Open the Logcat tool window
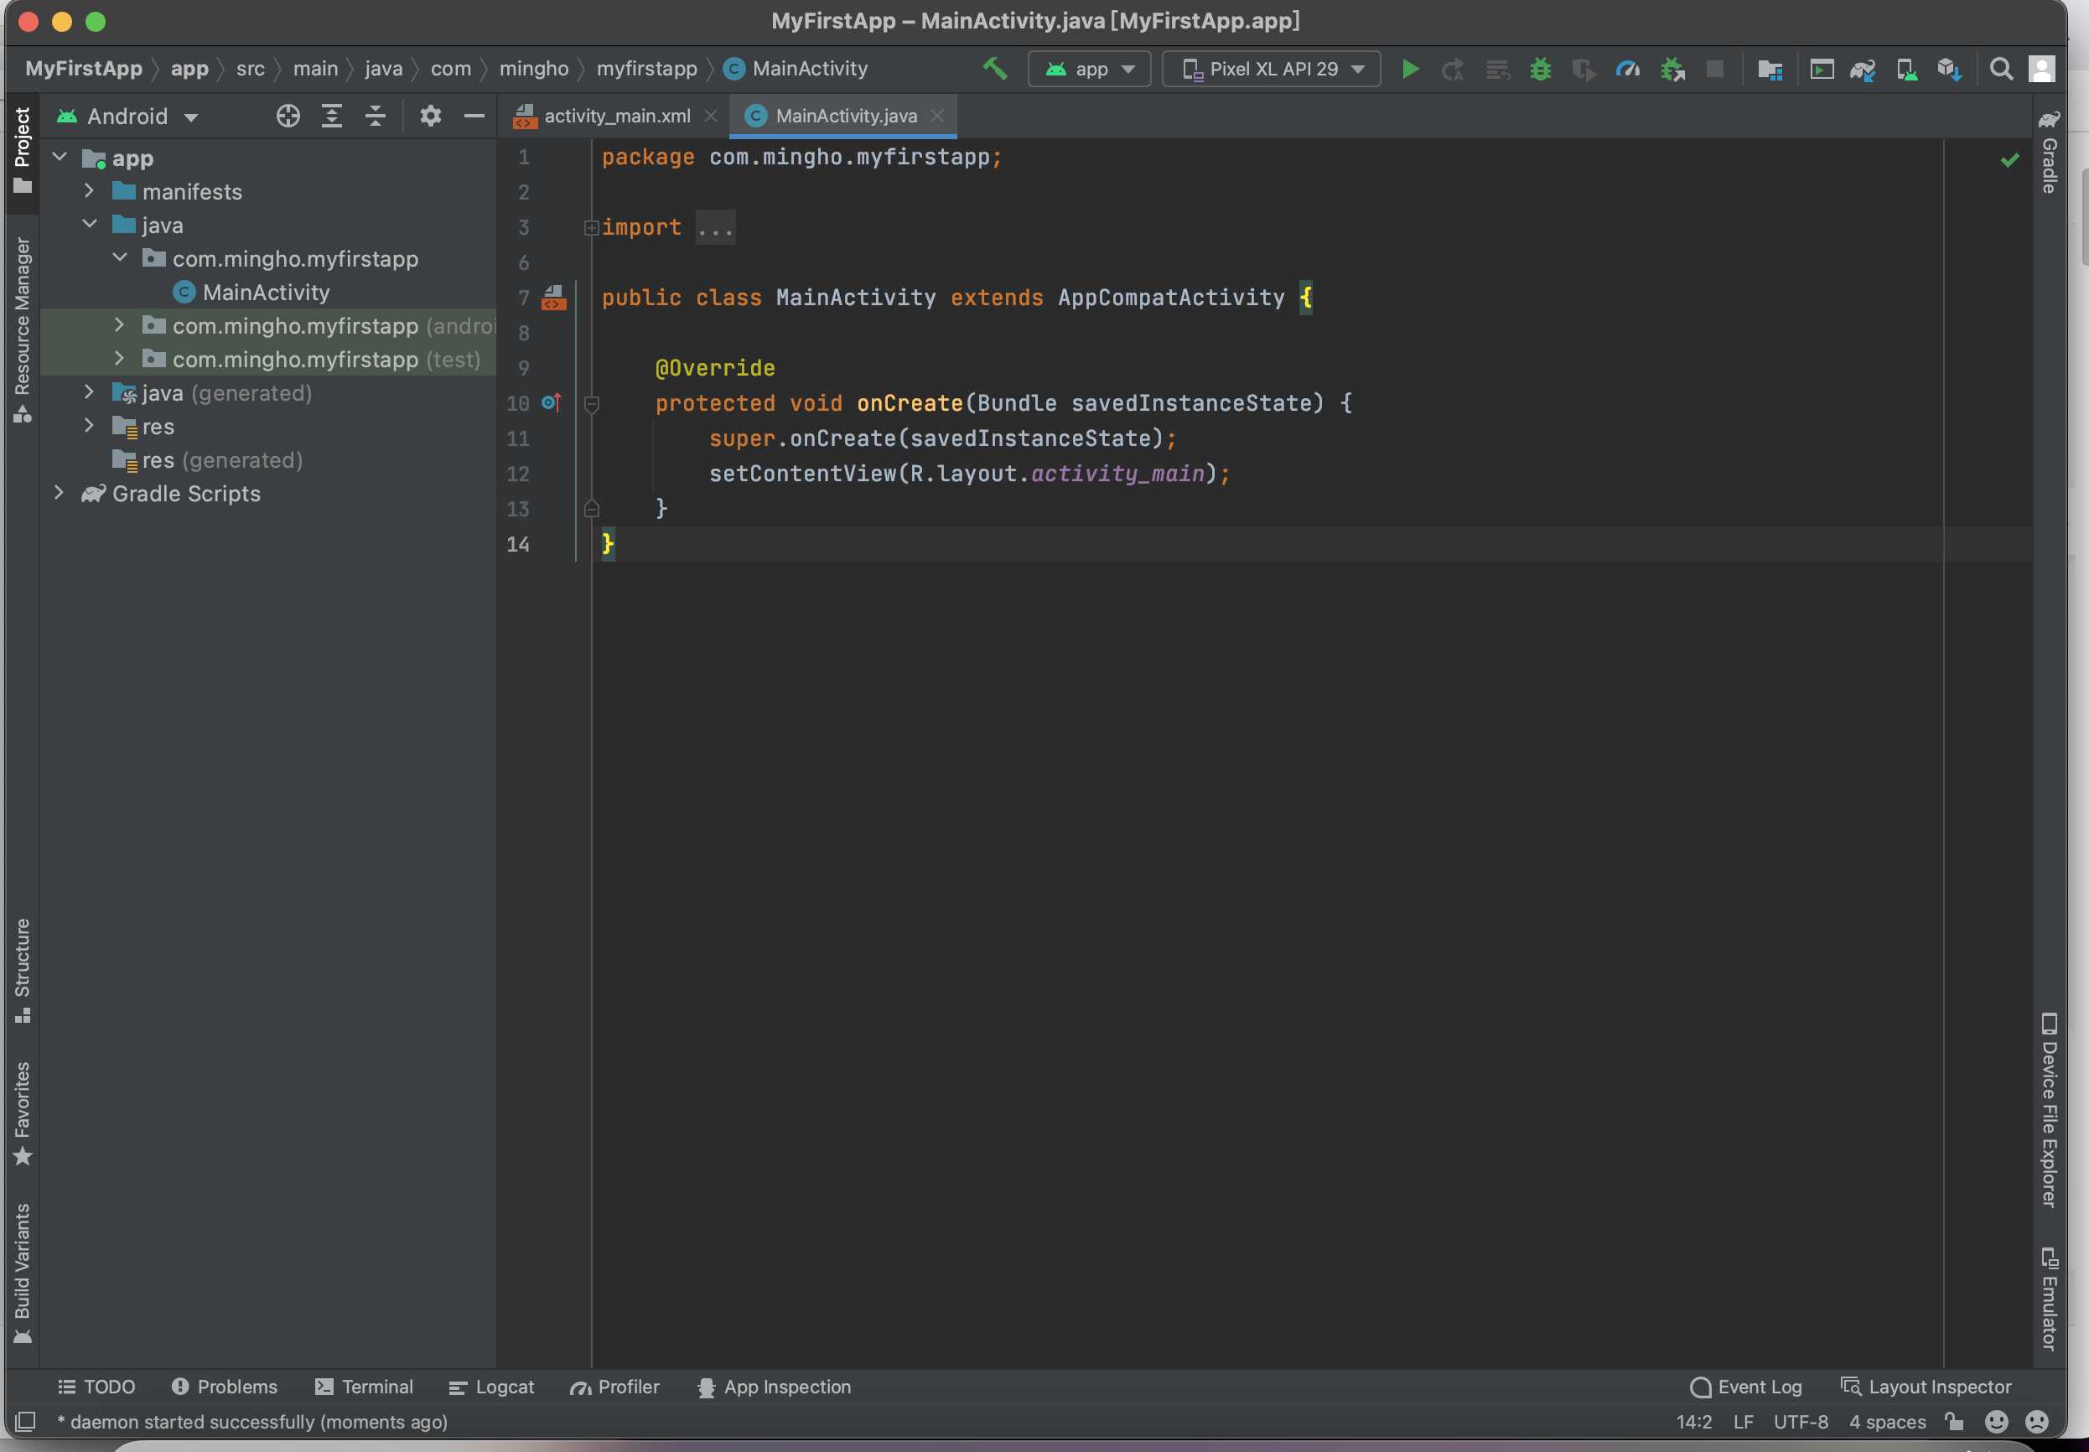 tap(491, 1387)
